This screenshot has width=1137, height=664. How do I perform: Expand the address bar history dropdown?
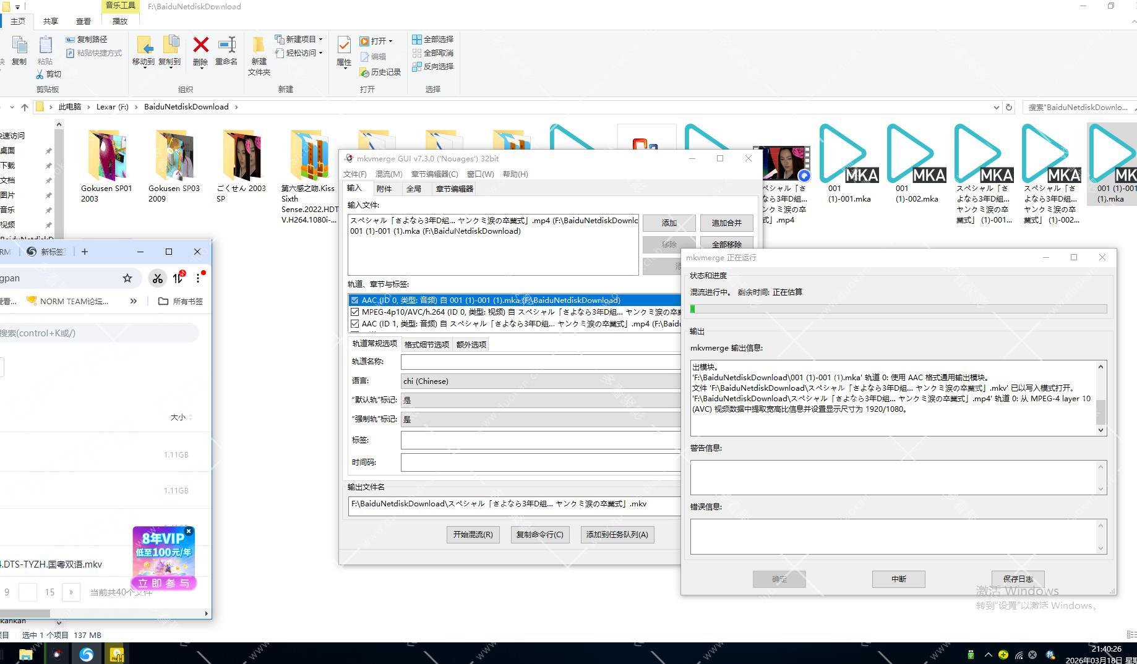(996, 107)
